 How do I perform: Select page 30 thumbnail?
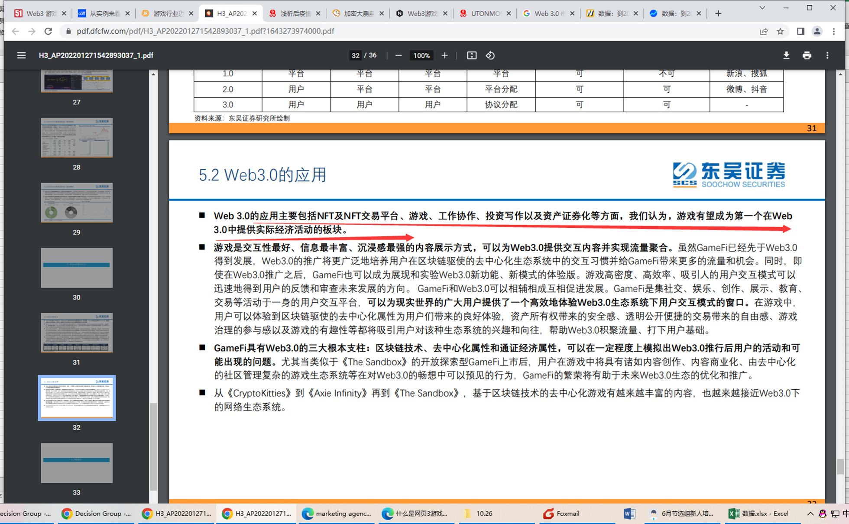coord(77,268)
